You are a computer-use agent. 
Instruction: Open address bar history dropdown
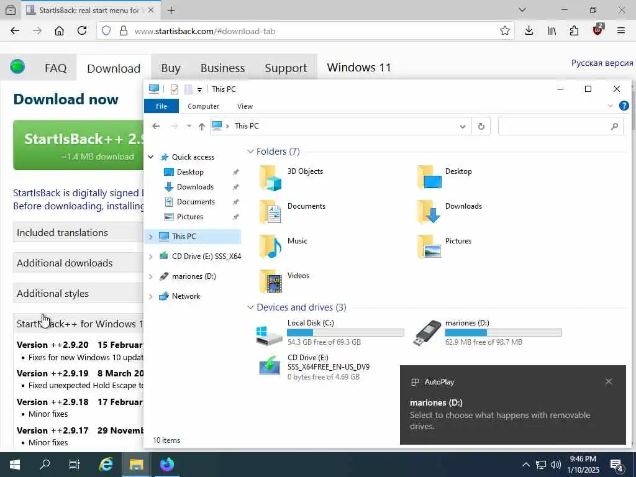462,126
